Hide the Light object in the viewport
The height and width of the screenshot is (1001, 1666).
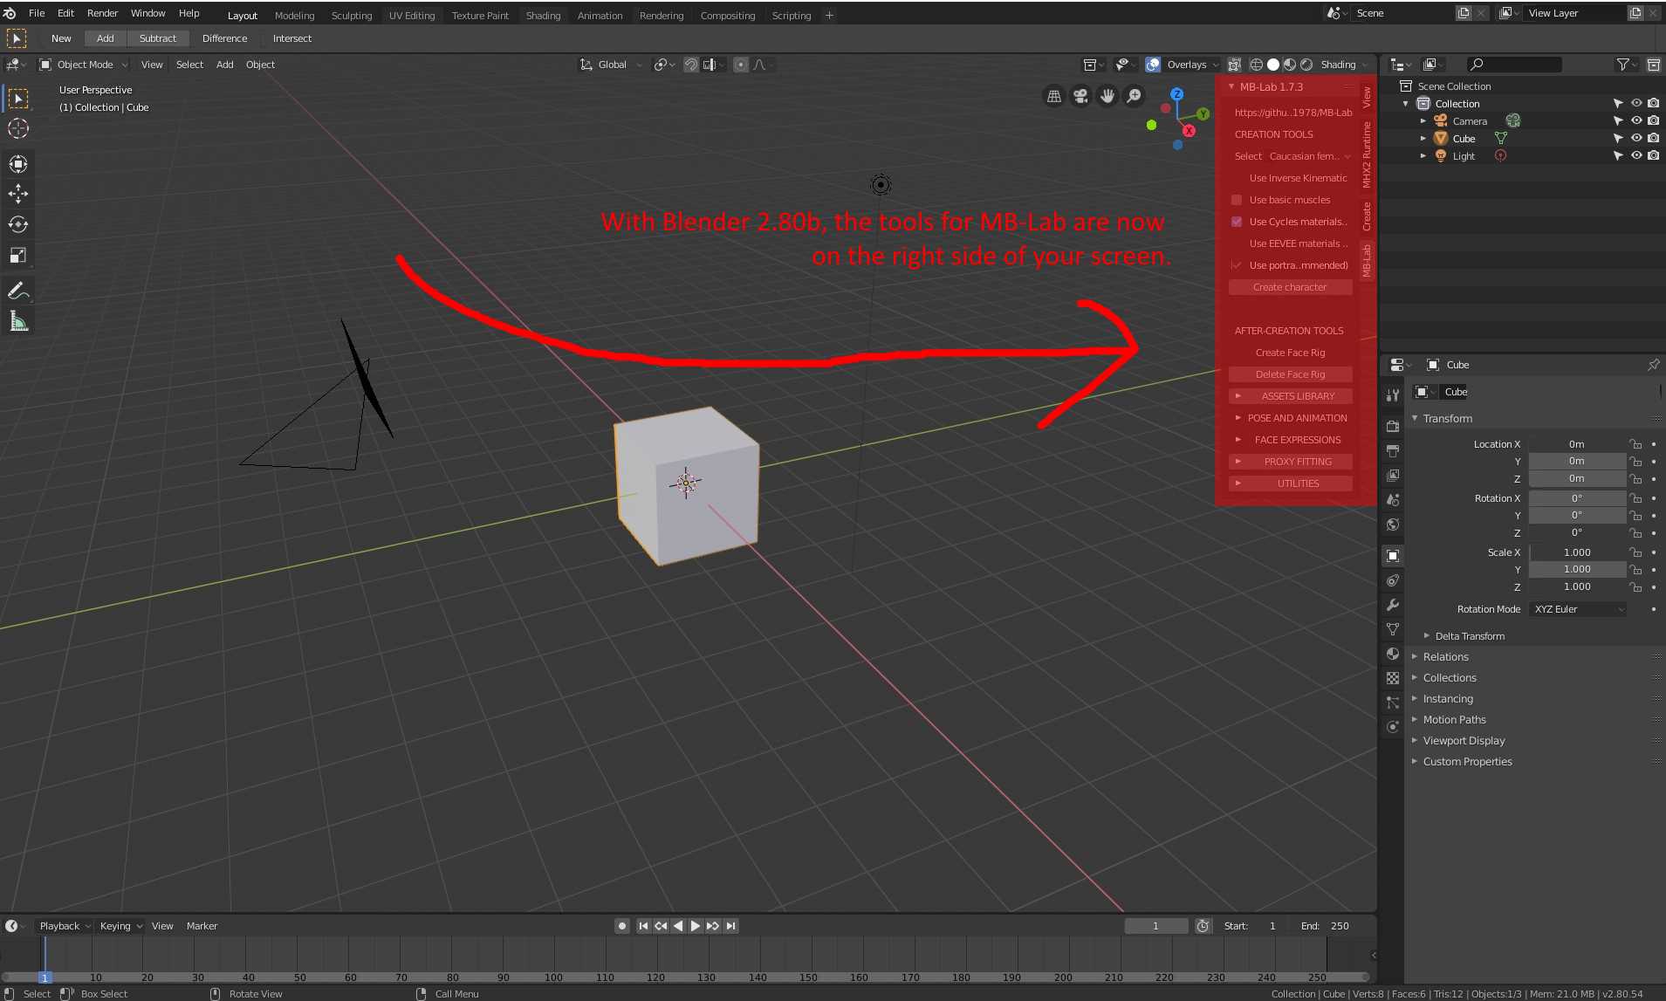click(x=1635, y=156)
